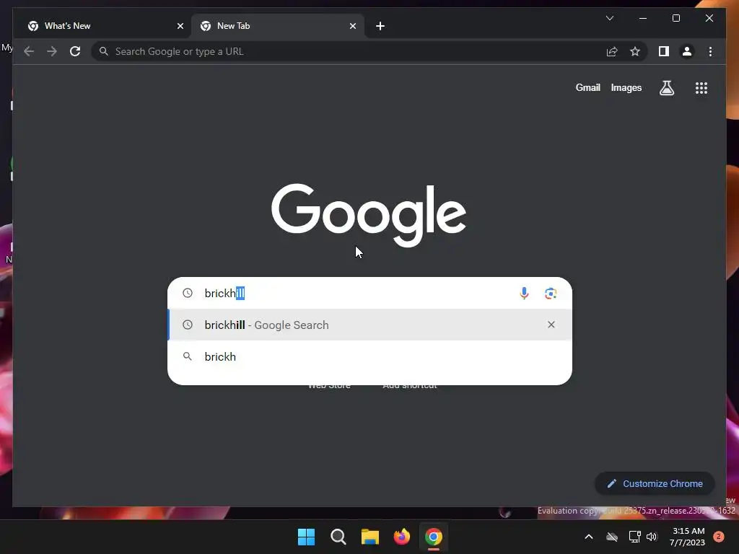Start voice search with microphone

pyautogui.click(x=524, y=293)
